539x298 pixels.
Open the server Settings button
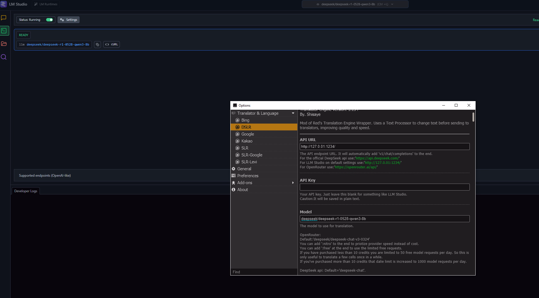click(x=69, y=20)
